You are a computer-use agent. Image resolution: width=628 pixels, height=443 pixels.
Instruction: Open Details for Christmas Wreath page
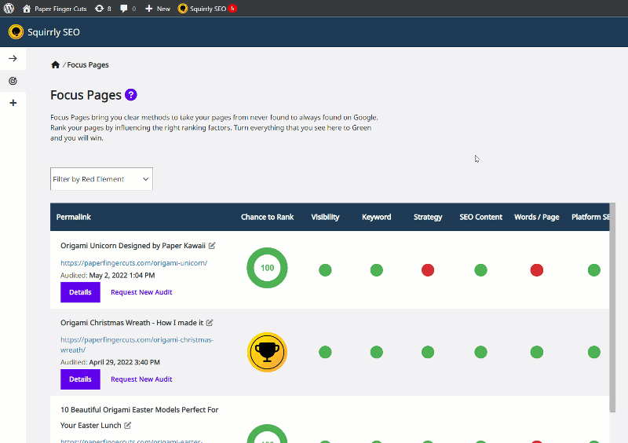[x=80, y=379]
